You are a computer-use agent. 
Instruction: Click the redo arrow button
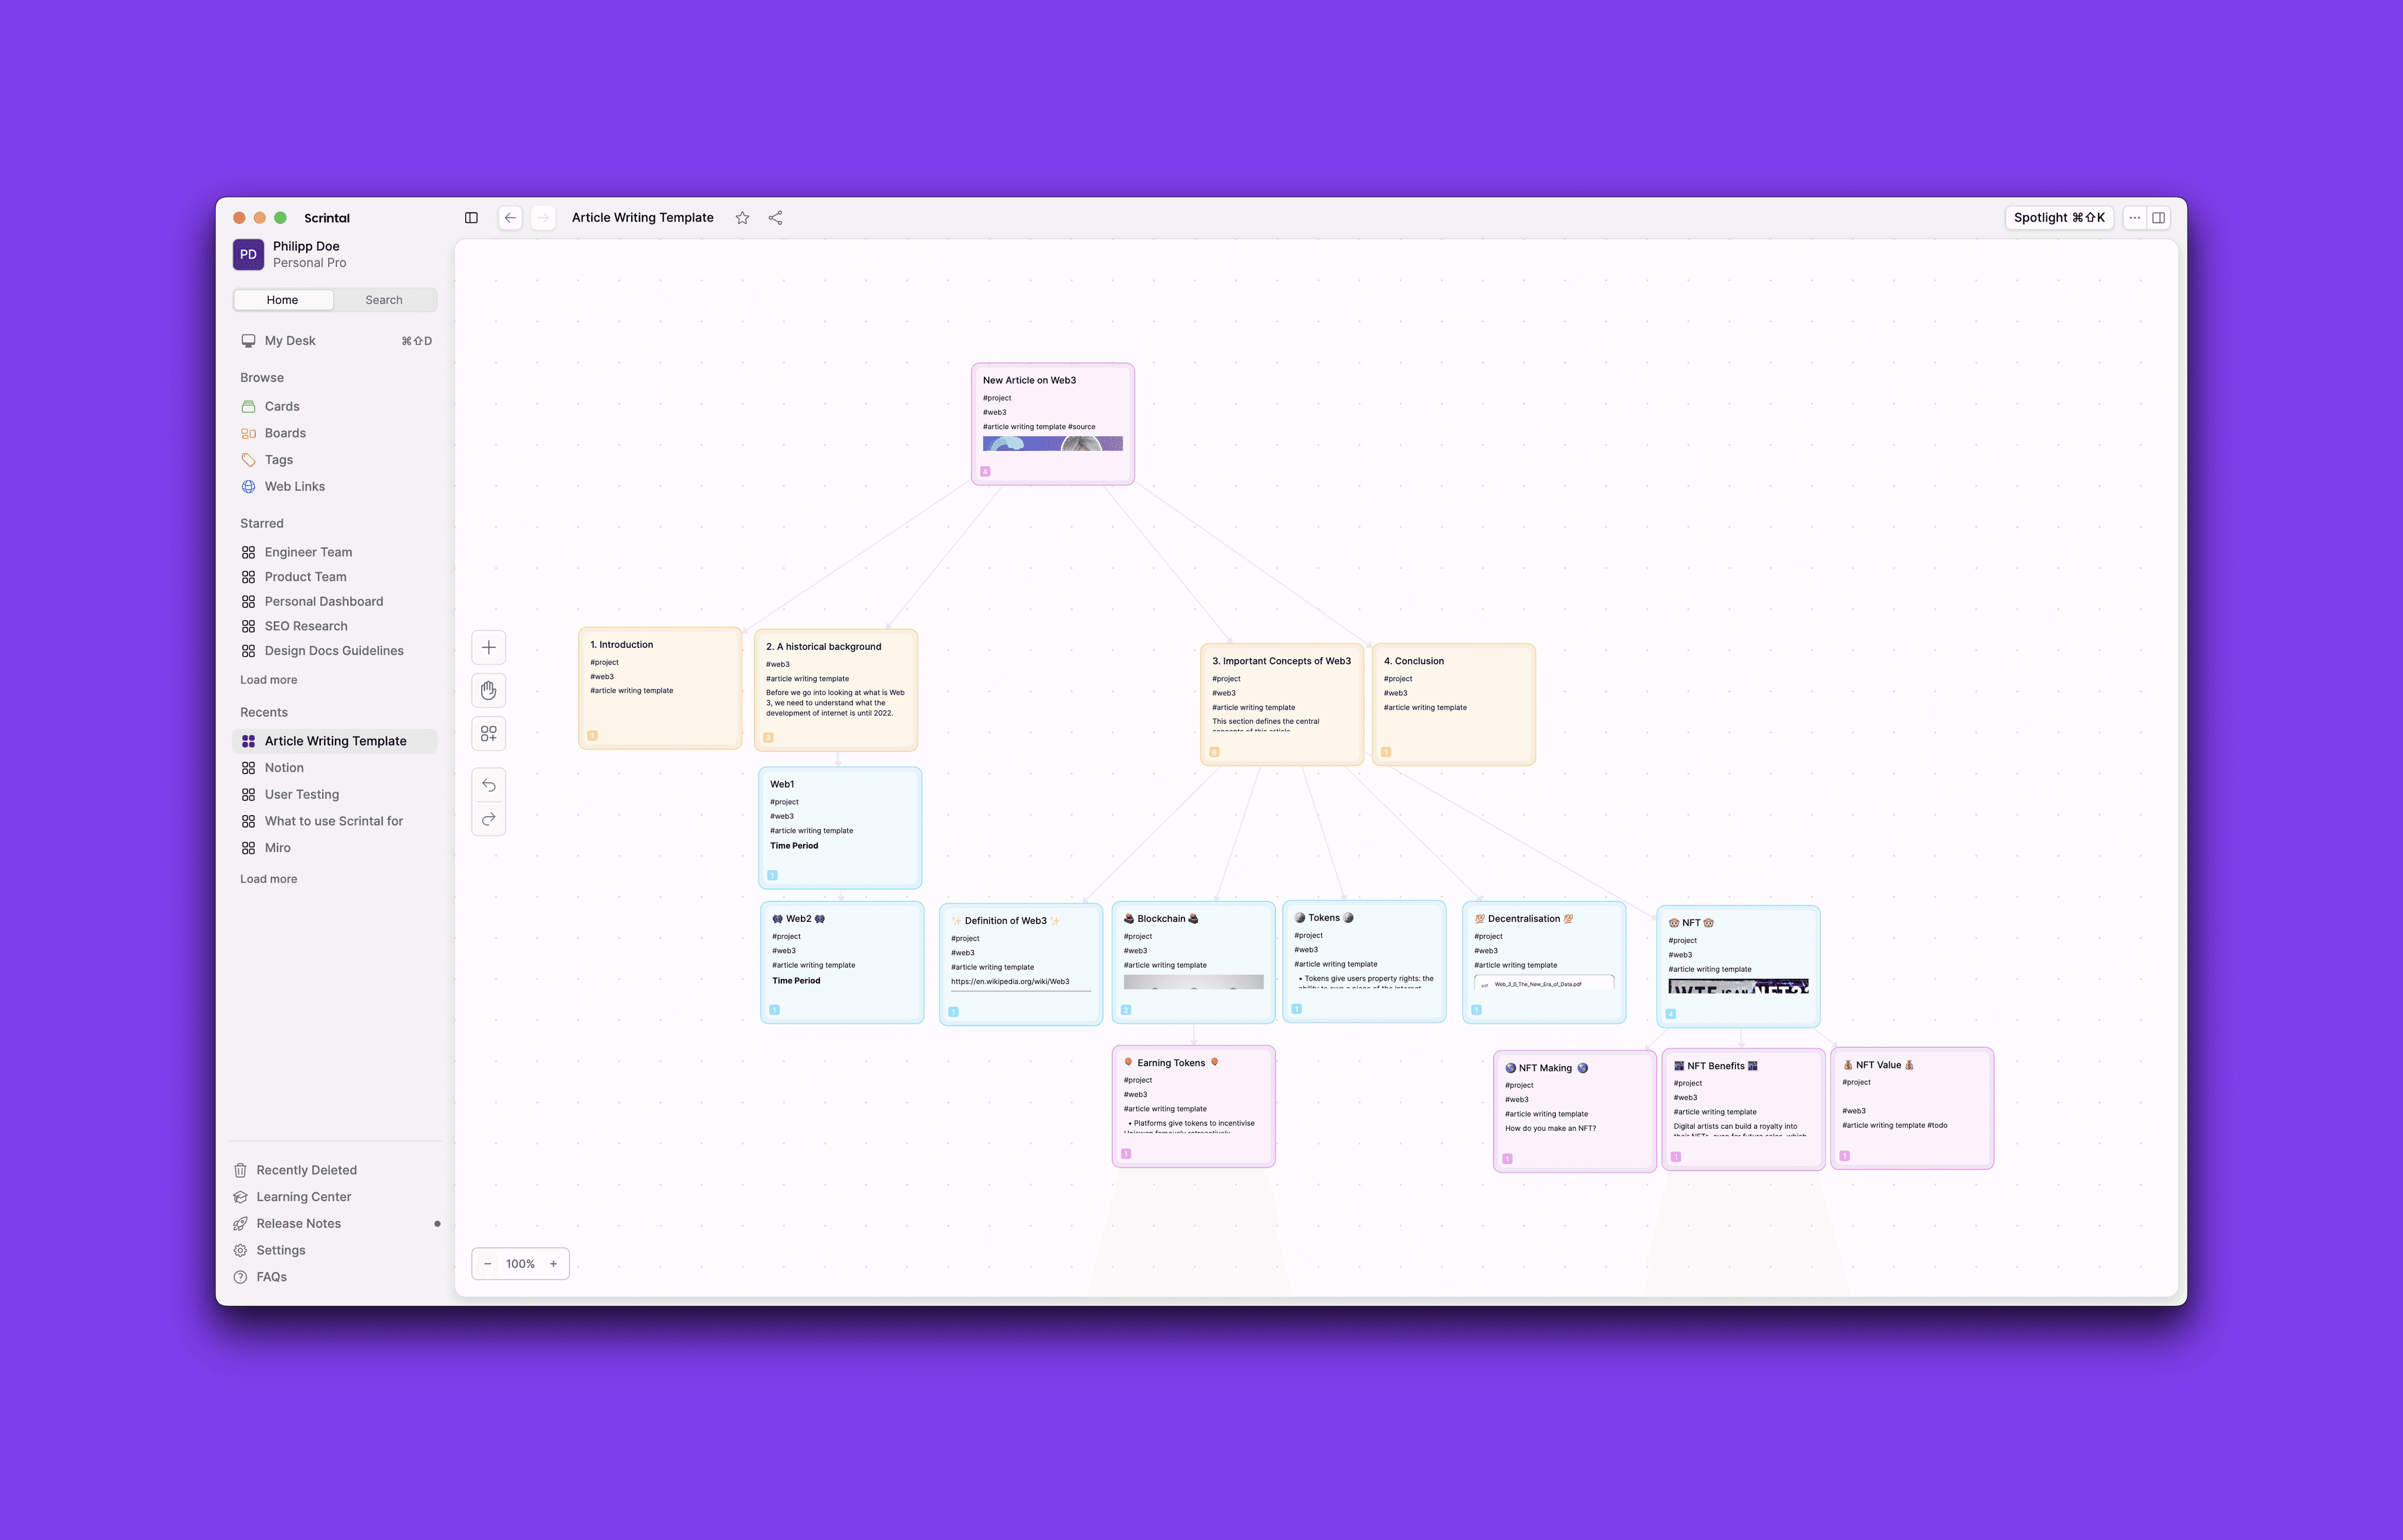coord(488,819)
